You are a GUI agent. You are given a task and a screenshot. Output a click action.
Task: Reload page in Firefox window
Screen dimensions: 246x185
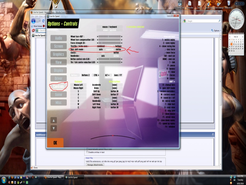pos(43,21)
